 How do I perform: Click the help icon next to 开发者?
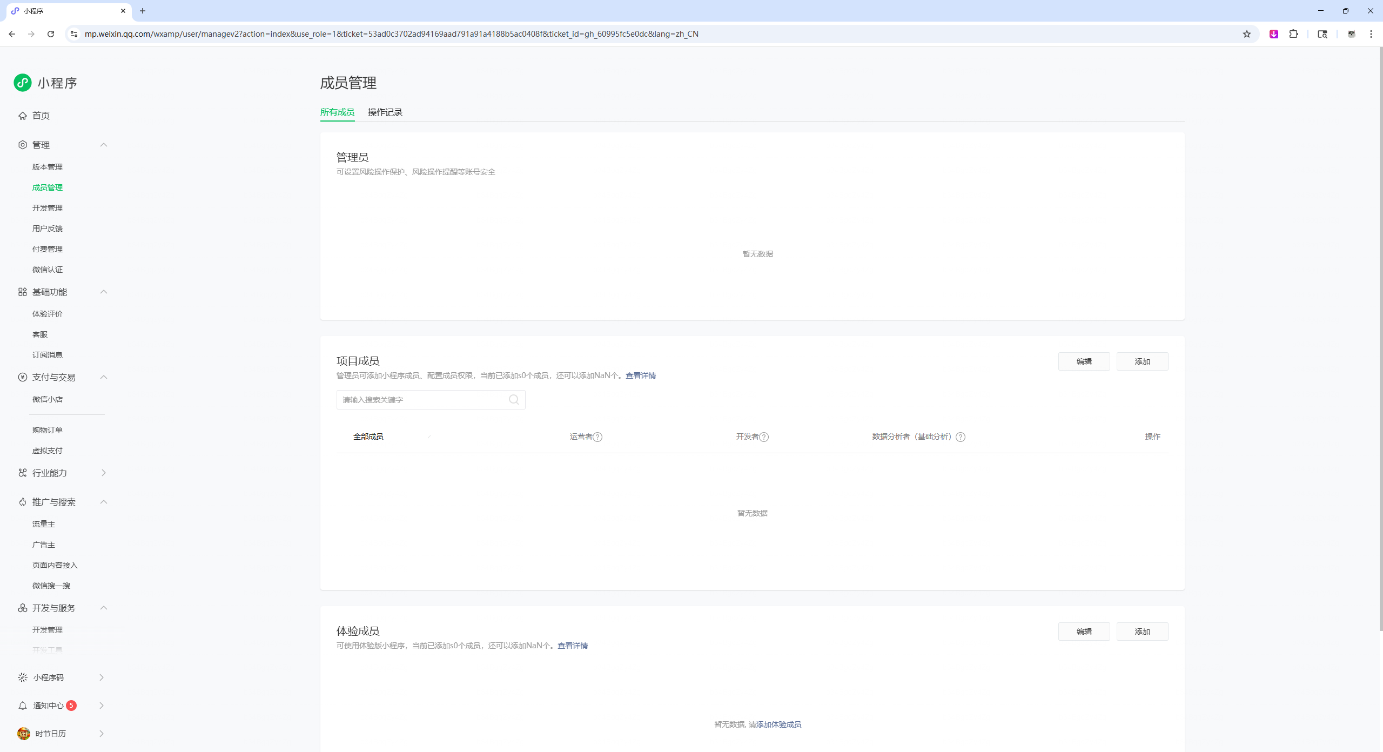[x=764, y=437]
